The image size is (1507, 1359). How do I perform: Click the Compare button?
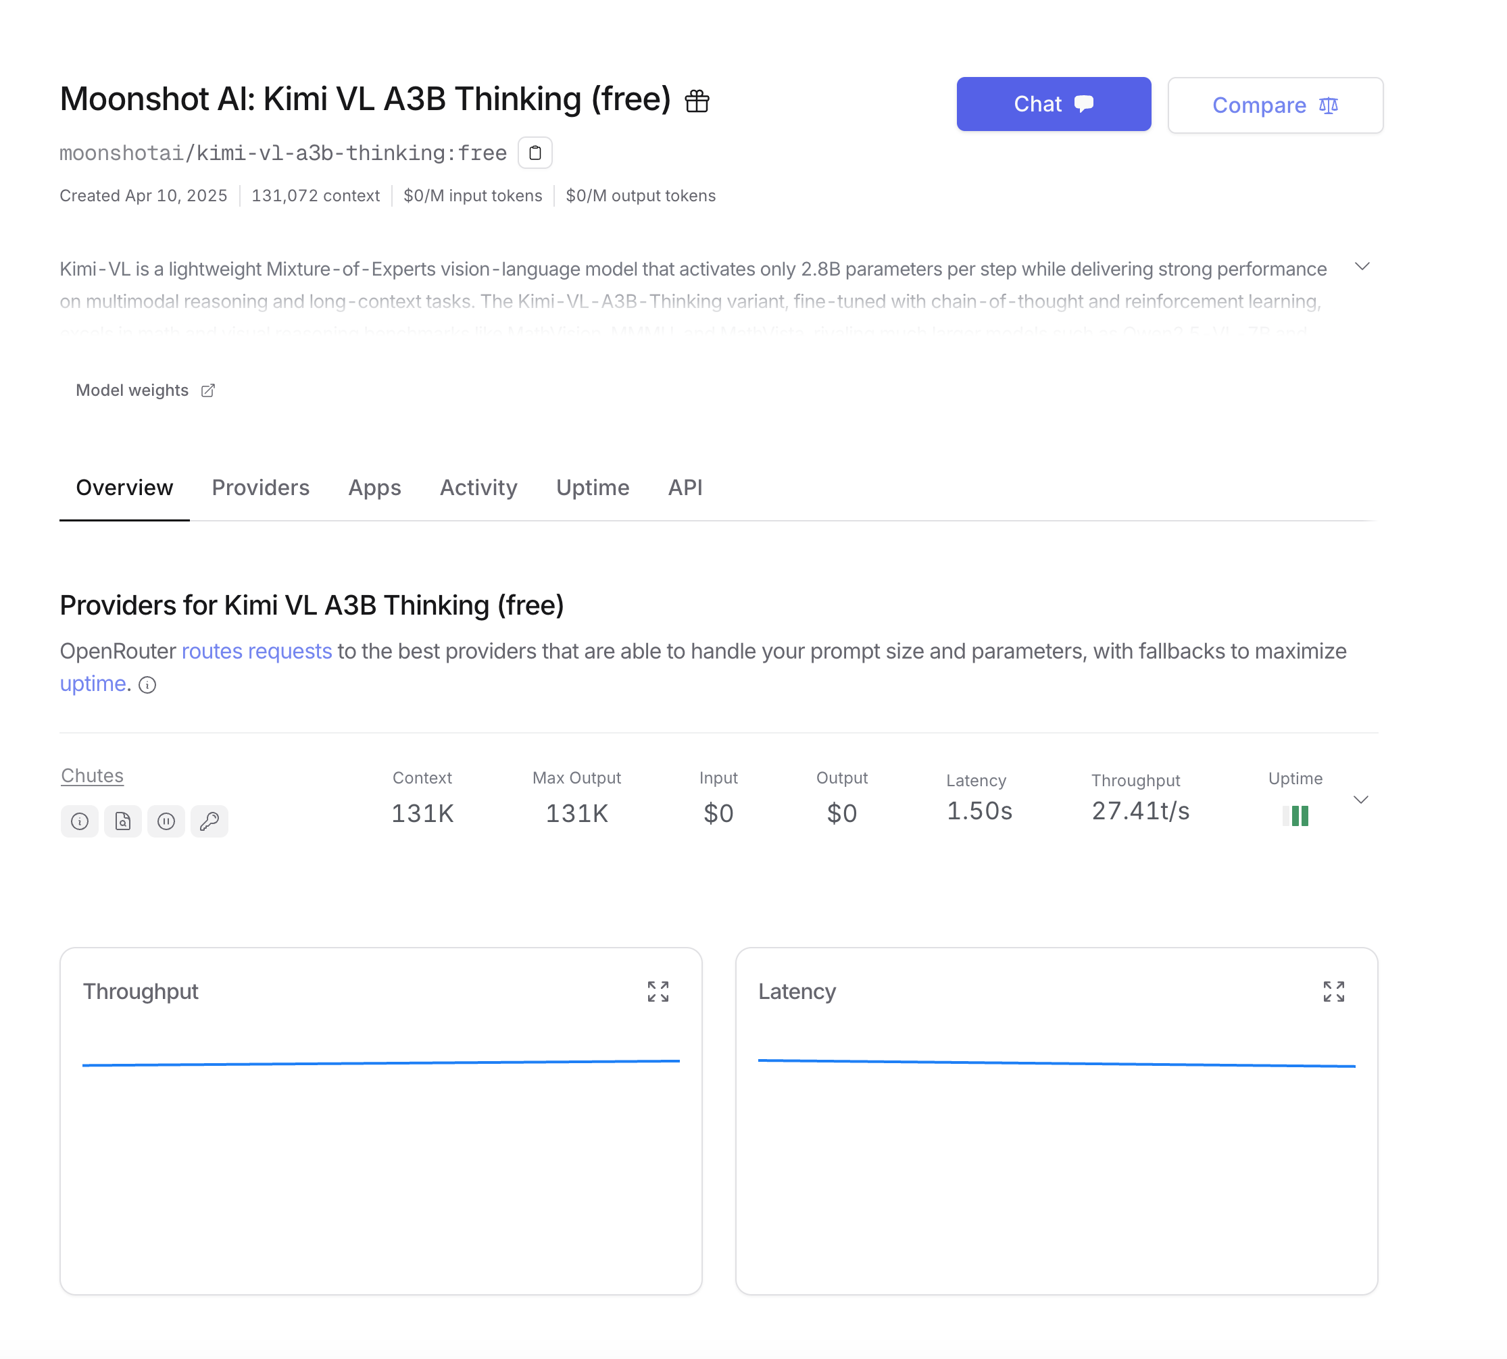point(1275,105)
